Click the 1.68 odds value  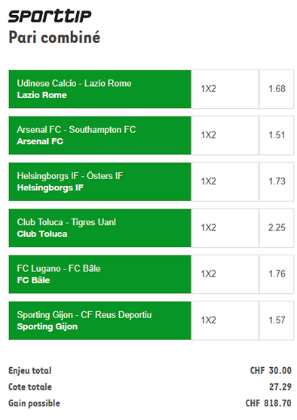[277, 89]
